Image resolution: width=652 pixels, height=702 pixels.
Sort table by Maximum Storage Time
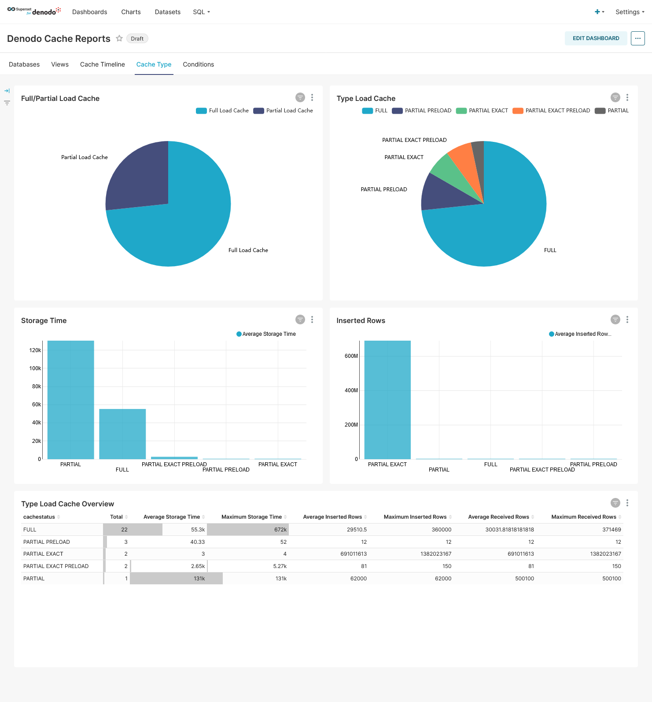coord(254,517)
